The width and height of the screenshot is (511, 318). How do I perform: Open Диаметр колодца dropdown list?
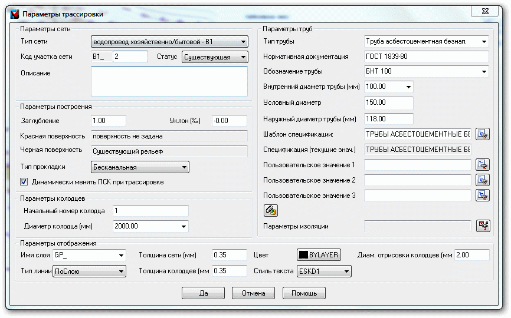(x=150, y=226)
